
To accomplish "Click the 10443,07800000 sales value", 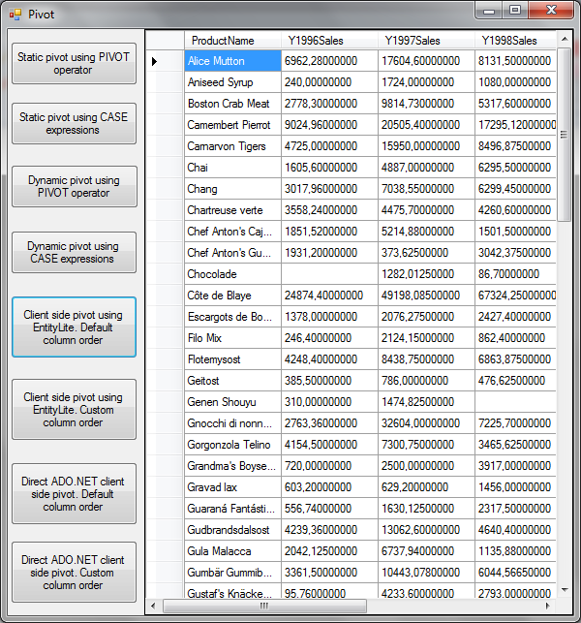I will coord(426,573).
